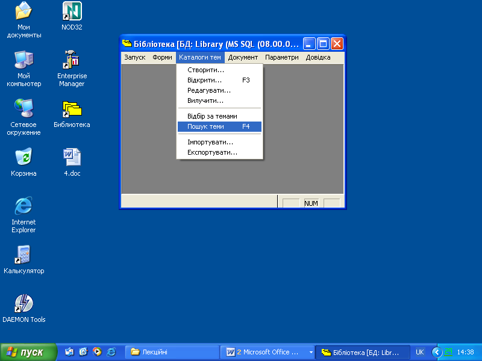The height and width of the screenshot is (361, 482).
Task: Choose Відкрити... F3 menu item
Action: coord(219,80)
